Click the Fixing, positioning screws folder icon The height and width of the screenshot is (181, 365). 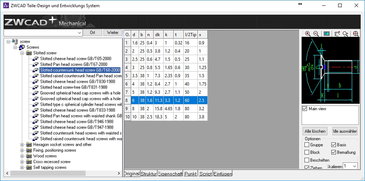tap(29, 150)
